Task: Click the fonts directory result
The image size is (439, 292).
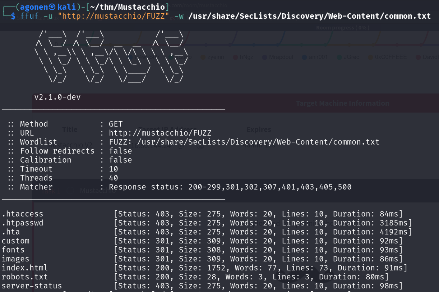Action: click(x=13, y=250)
